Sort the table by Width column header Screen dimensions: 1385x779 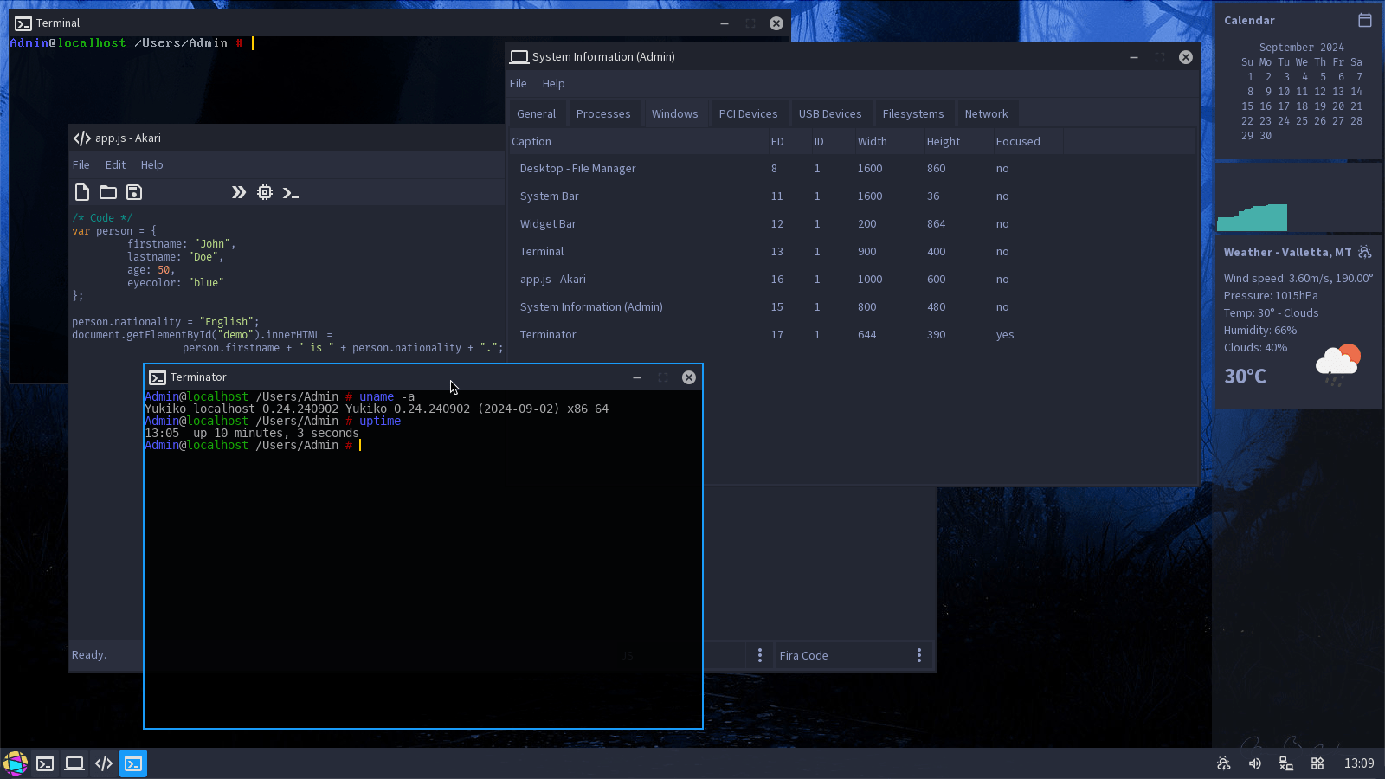(872, 141)
